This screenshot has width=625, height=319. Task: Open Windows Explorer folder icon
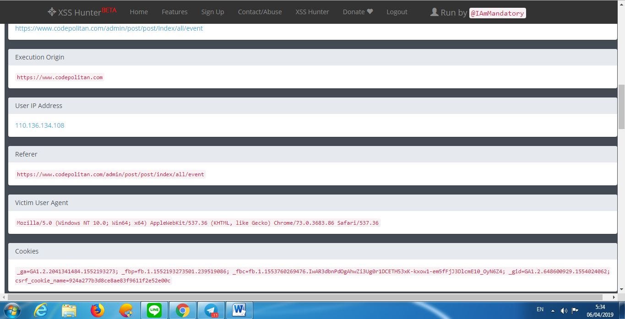click(69, 310)
